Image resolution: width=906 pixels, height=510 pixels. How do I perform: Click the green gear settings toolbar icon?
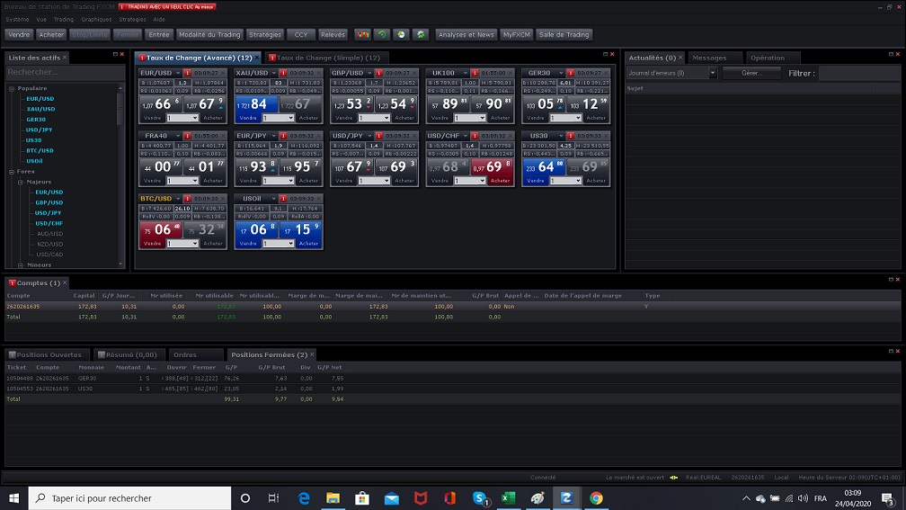[420, 34]
